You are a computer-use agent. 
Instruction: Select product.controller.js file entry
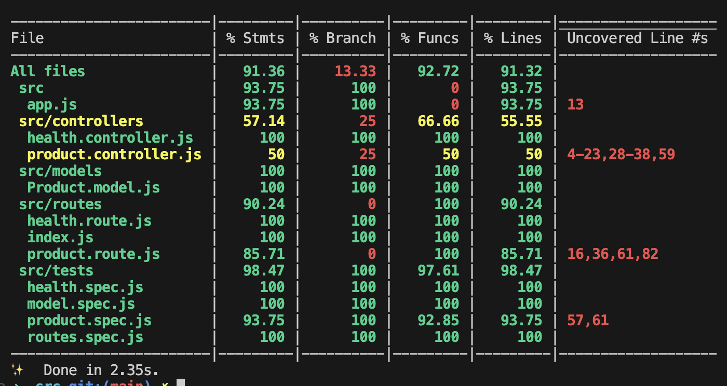pyautogui.click(x=114, y=154)
